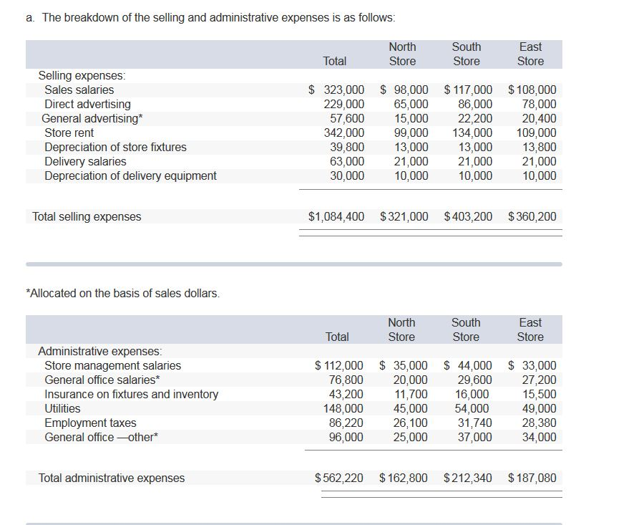Click 'Depreciation of delivery equipment' label
The width and height of the screenshot is (644, 525).
coord(130,176)
